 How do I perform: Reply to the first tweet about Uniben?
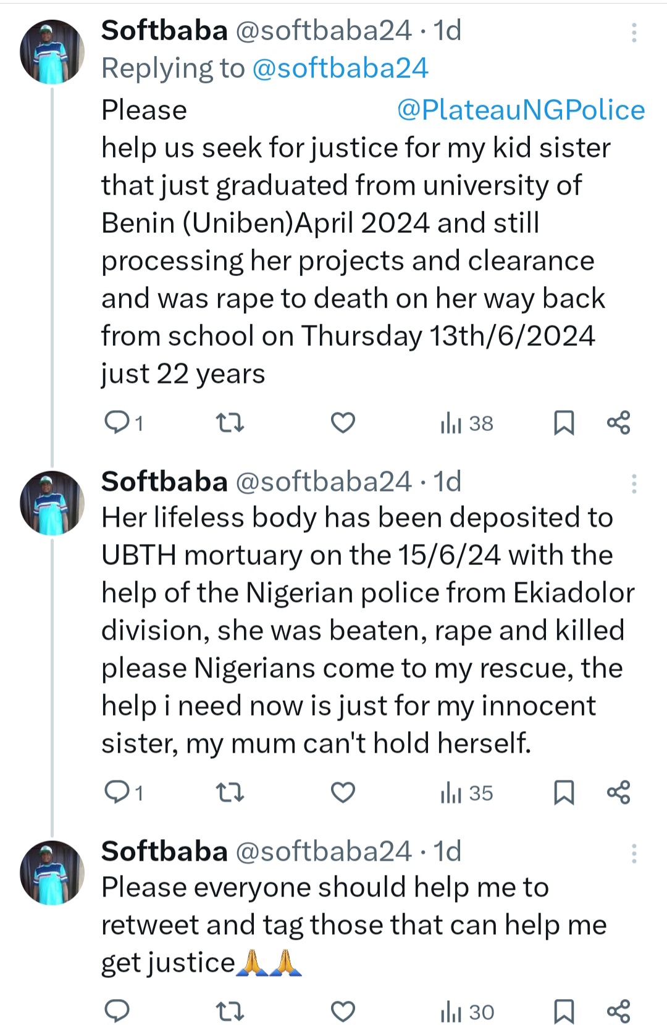click(117, 423)
